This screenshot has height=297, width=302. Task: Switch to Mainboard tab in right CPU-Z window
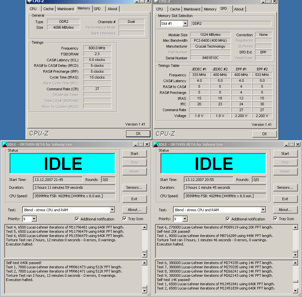[192, 9]
